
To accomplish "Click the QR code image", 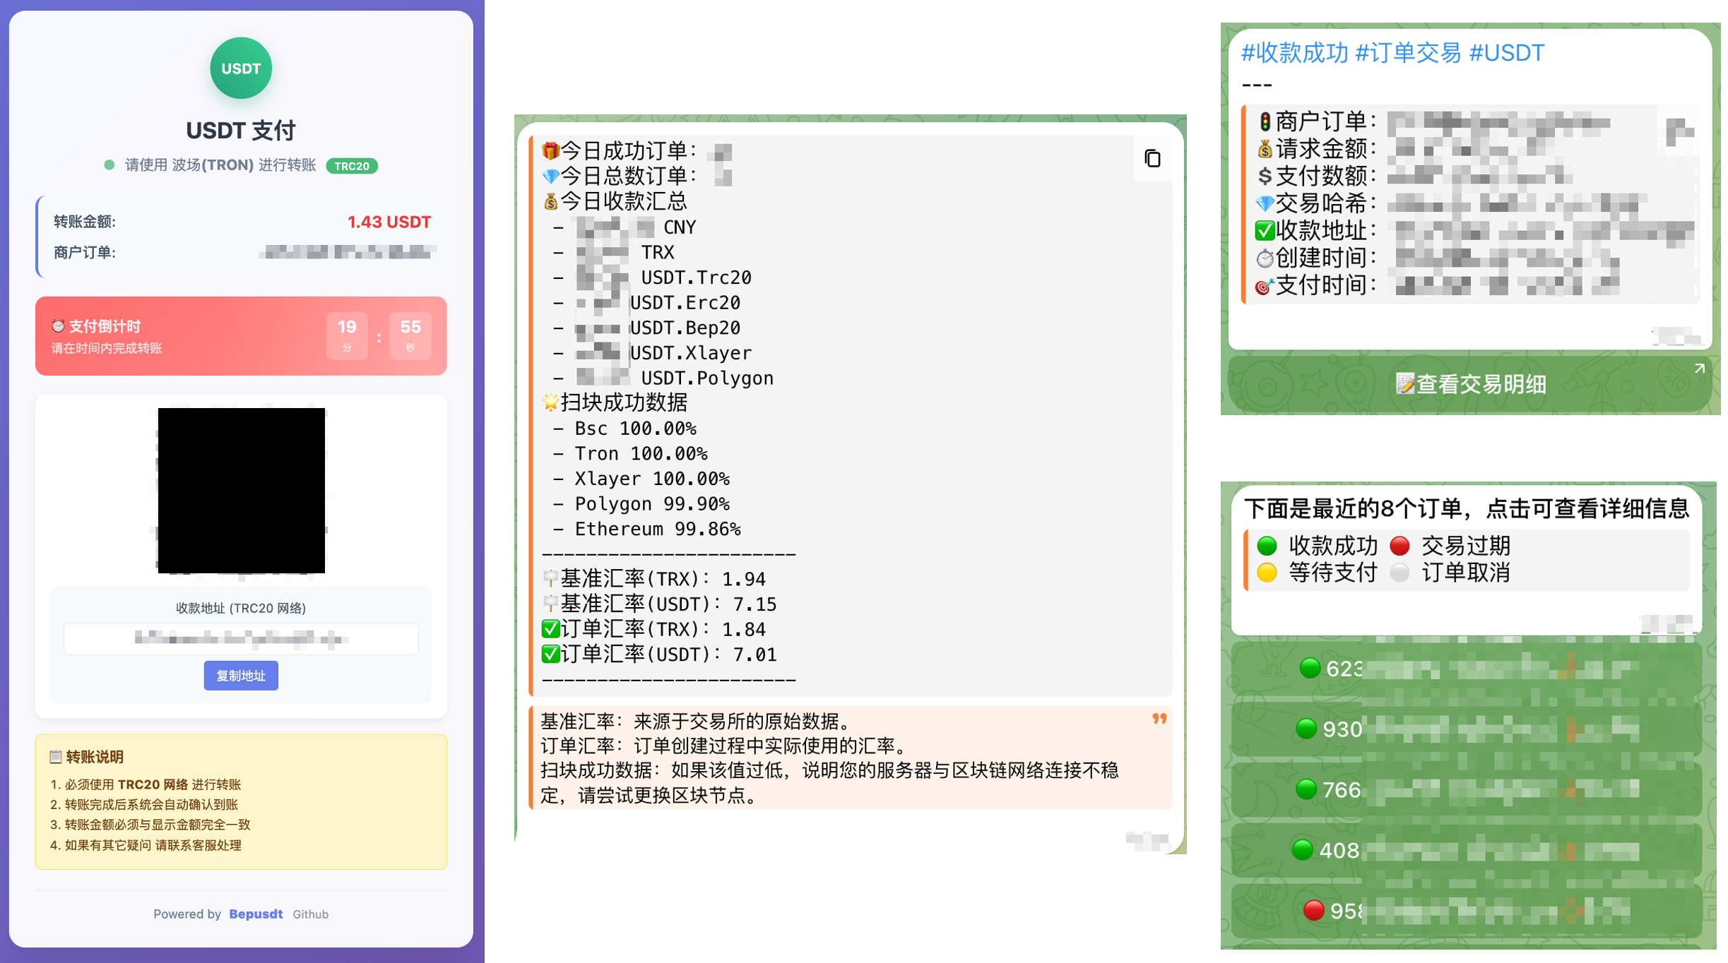I will 241,491.
